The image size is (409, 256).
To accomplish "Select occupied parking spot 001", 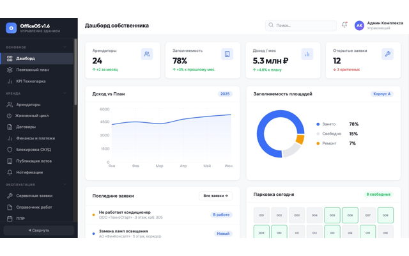I will click(261, 215).
